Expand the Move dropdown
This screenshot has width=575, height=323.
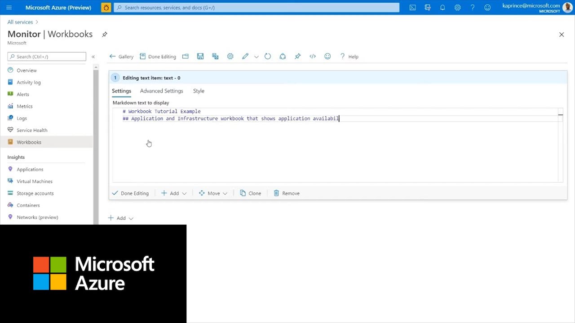(213, 193)
